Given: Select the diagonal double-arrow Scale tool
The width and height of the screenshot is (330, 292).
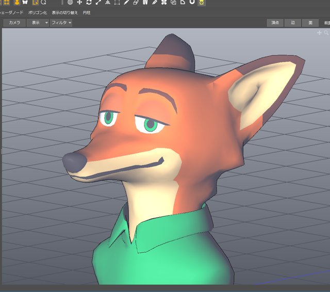Looking at the screenshot, I should (x=98, y=2).
